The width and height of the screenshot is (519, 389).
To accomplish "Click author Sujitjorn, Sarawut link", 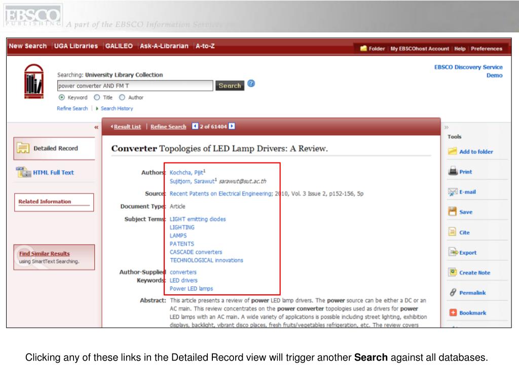I will point(192,181).
